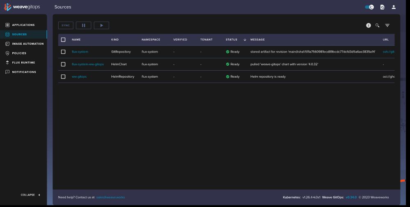Click the Sources database icon
The width and height of the screenshot is (410, 207).
click(x=7, y=34)
